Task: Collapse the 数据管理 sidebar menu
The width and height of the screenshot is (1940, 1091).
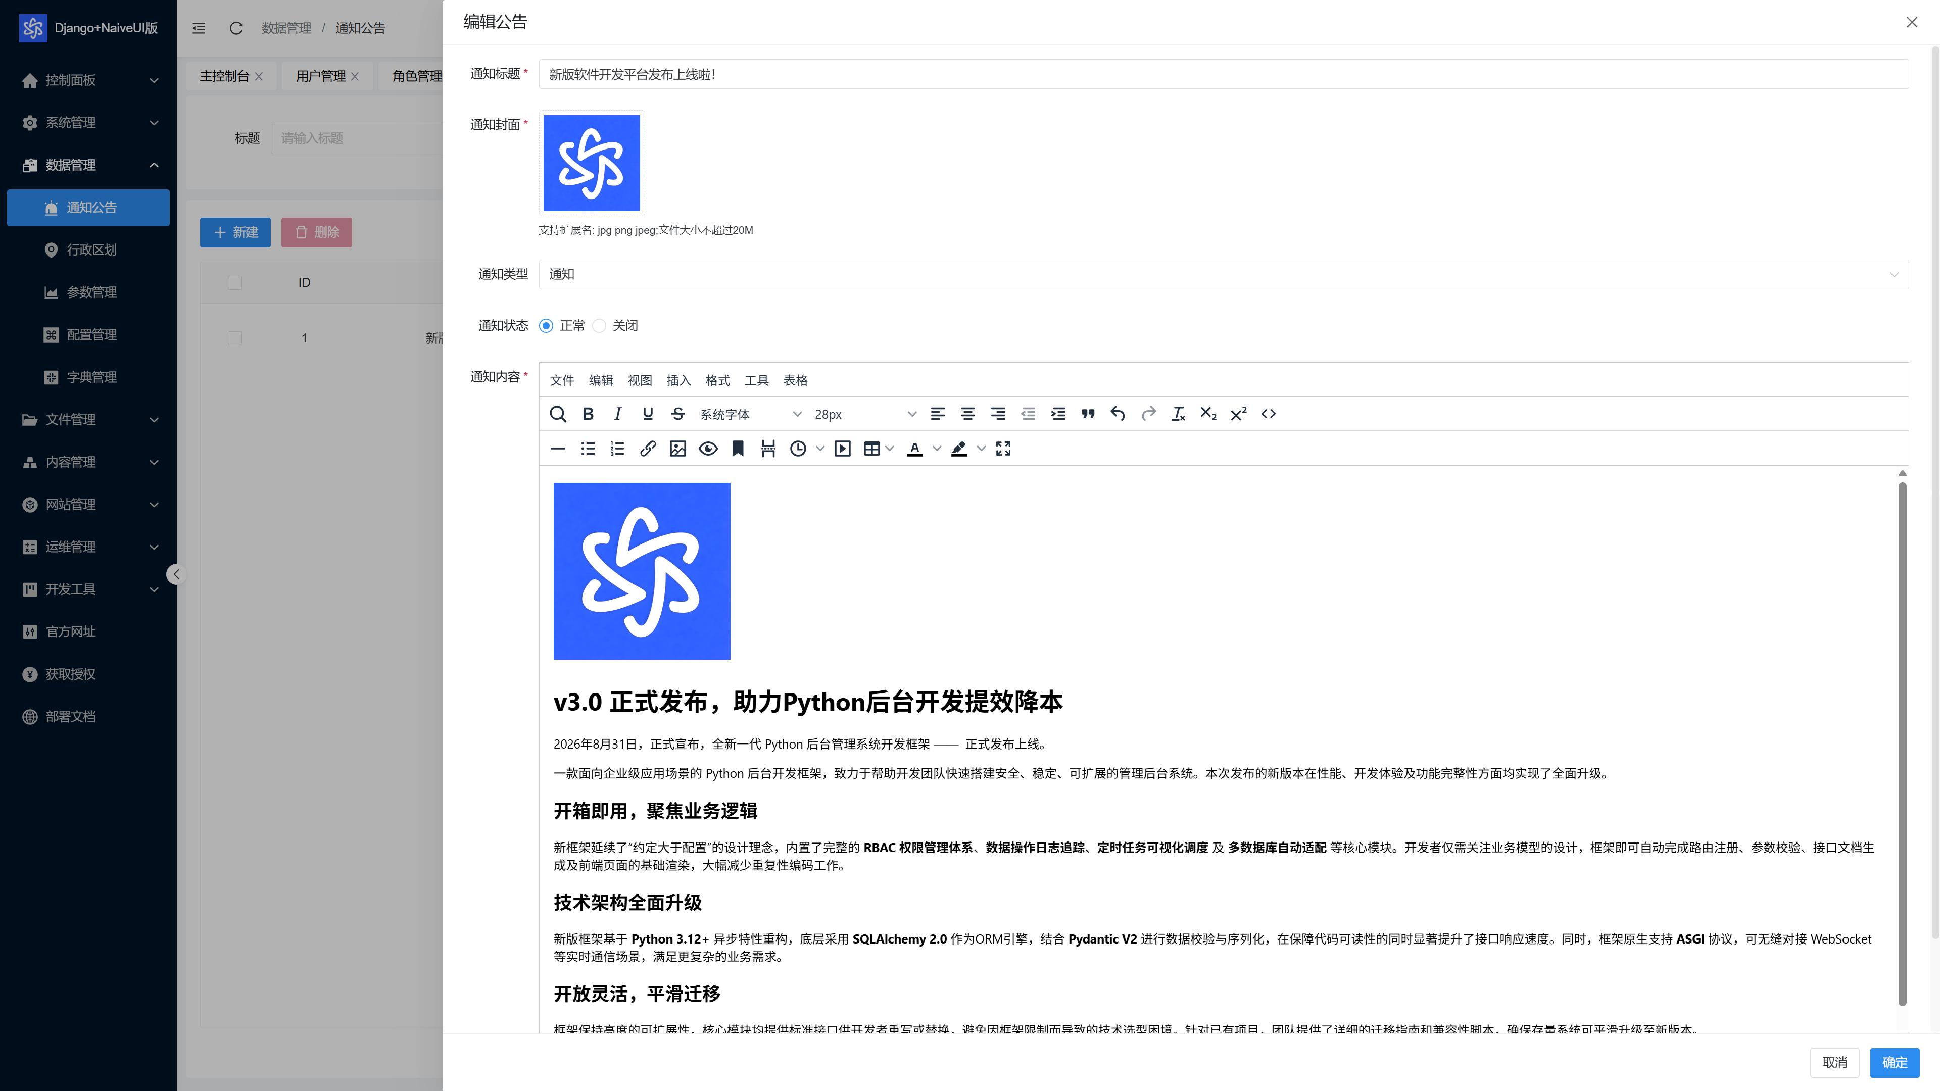Action: tap(88, 165)
